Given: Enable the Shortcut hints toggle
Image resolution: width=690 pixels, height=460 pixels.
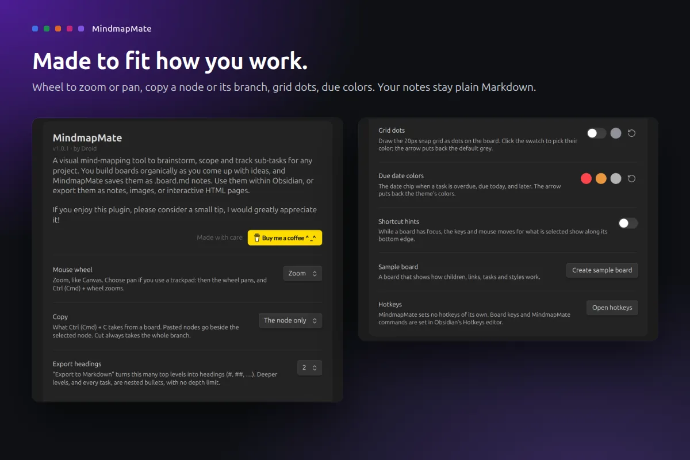Looking at the screenshot, I should coord(628,223).
